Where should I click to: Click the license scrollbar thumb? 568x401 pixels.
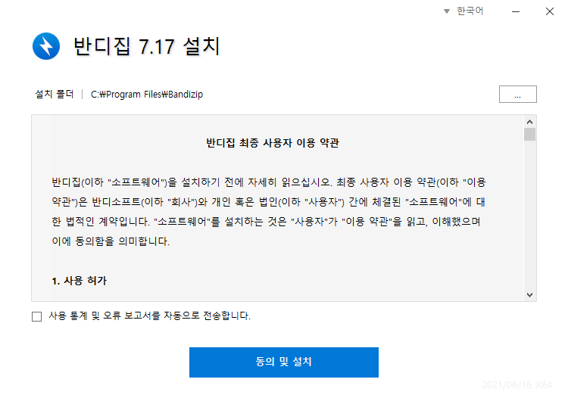[x=529, y=134]
